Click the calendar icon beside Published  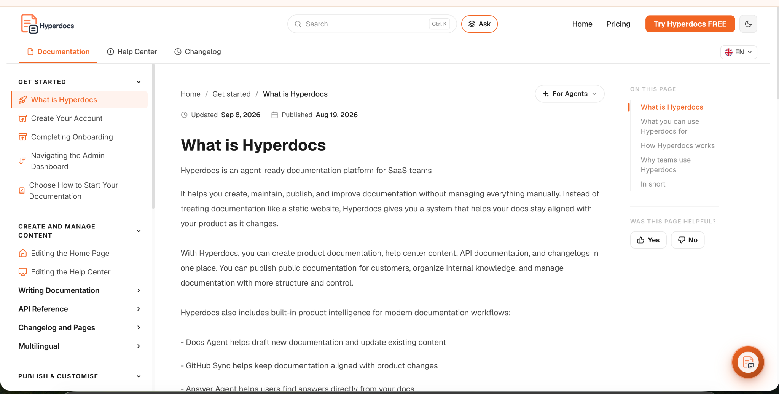[x=274, y=115]
